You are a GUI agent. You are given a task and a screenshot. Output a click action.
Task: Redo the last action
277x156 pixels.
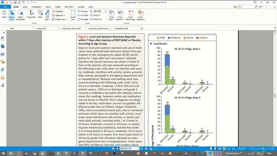(x=32, y=2)
